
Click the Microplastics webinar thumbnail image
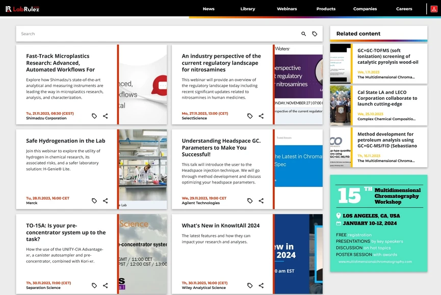143,84
